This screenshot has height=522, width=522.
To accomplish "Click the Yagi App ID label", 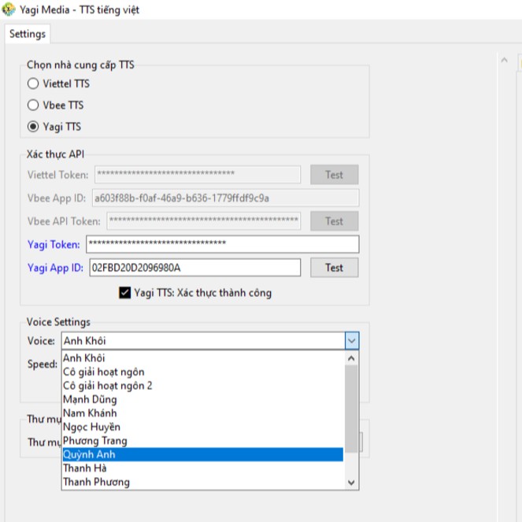I will (55, 268).
